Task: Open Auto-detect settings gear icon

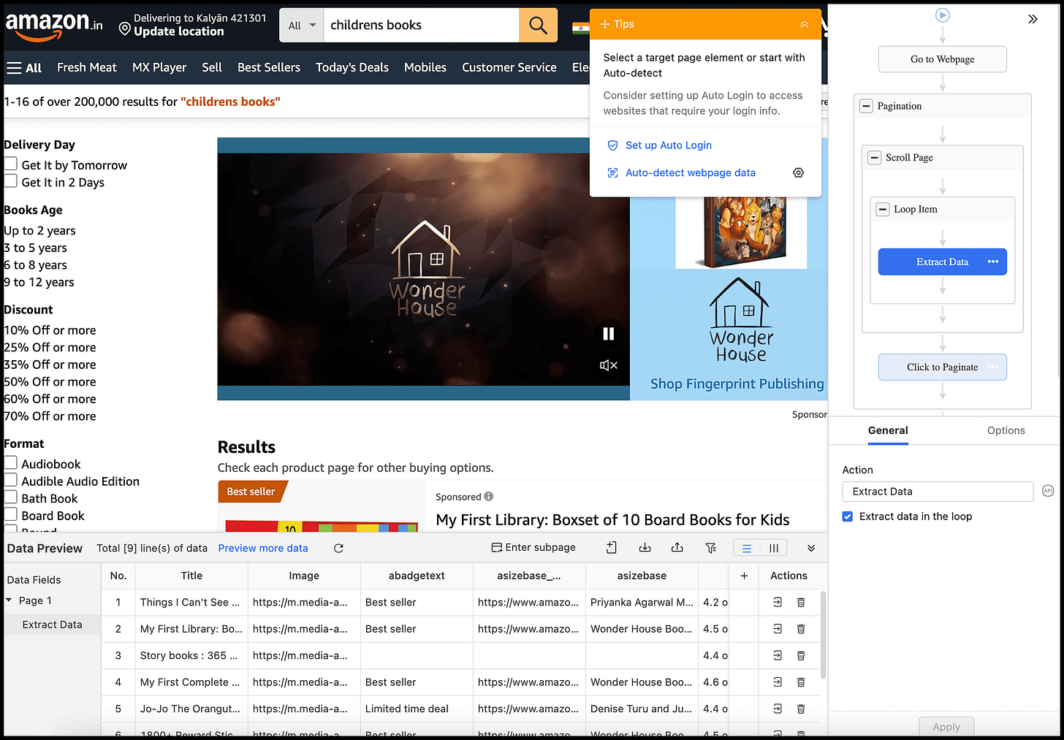Action: click(798, 173)
